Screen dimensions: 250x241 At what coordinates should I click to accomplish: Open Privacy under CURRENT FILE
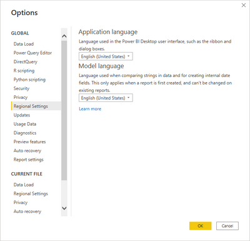[x=21, y=203]
